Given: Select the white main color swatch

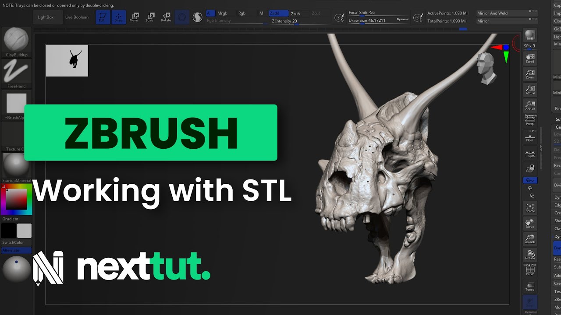Looking at the screenshot, I should coord(24,231).
